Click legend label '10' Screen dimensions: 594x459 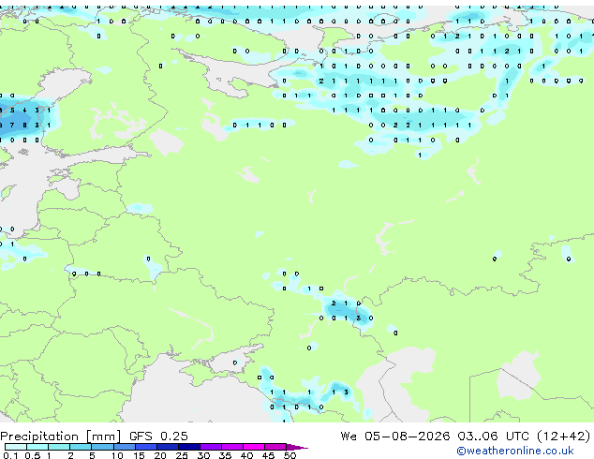(x=117, y=455)
